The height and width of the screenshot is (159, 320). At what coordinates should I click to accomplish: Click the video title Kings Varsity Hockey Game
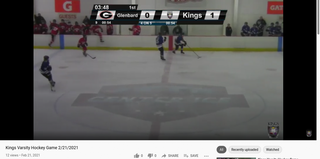[42, 148]
